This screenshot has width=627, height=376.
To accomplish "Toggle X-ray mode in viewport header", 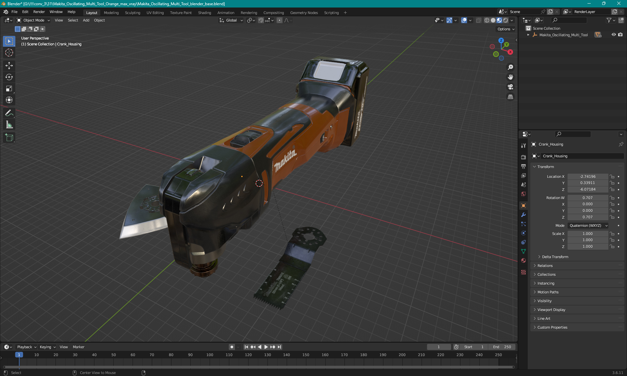I will click(478, 20).
